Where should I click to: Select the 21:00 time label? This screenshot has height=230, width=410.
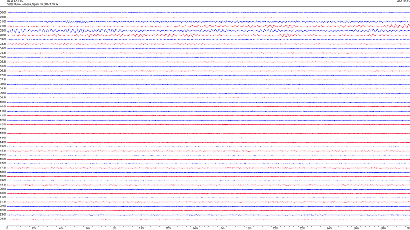point(3,198)
